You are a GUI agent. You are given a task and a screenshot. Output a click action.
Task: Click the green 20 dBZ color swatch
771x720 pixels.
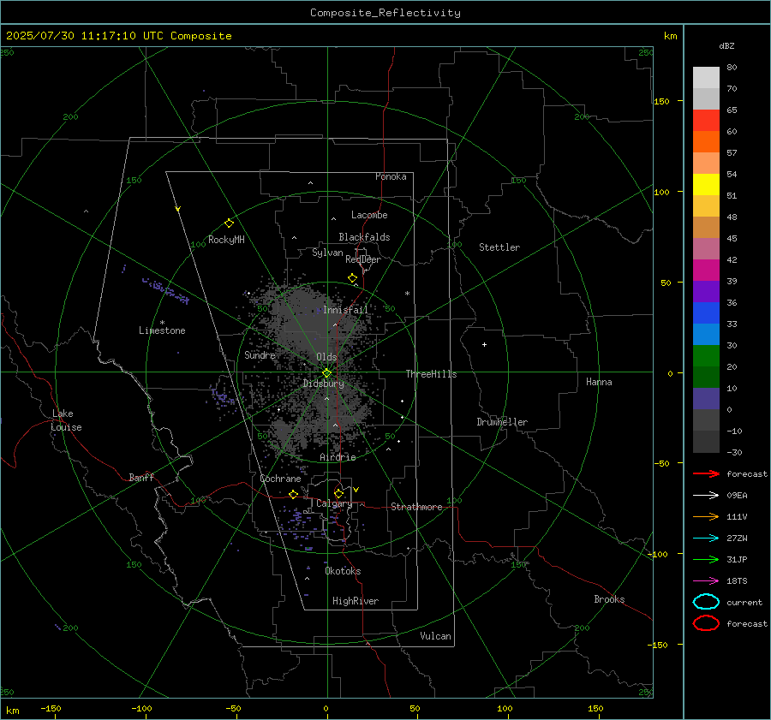coord(706,356)
